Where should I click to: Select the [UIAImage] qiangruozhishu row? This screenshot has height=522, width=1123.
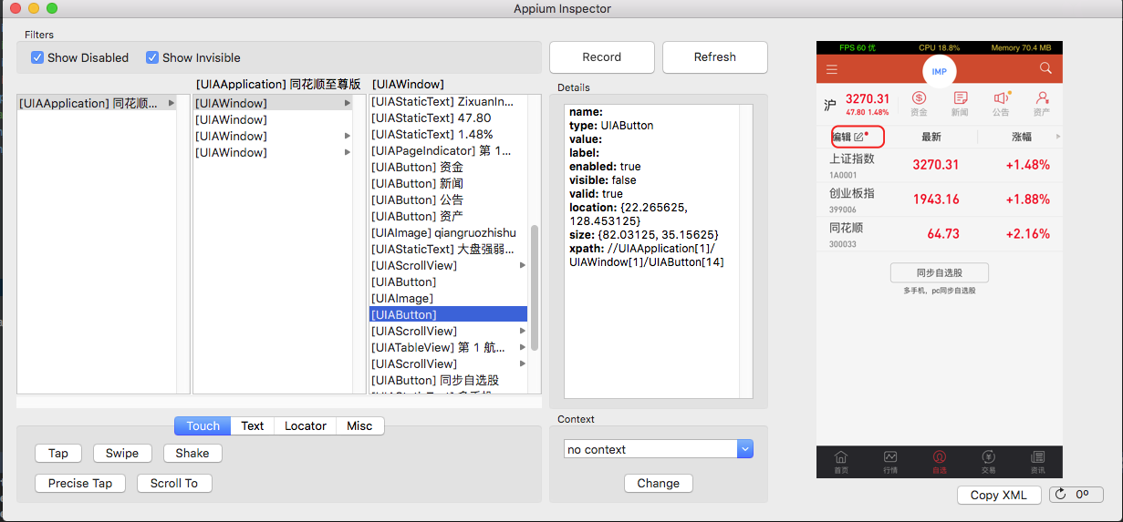click(448, 233)
